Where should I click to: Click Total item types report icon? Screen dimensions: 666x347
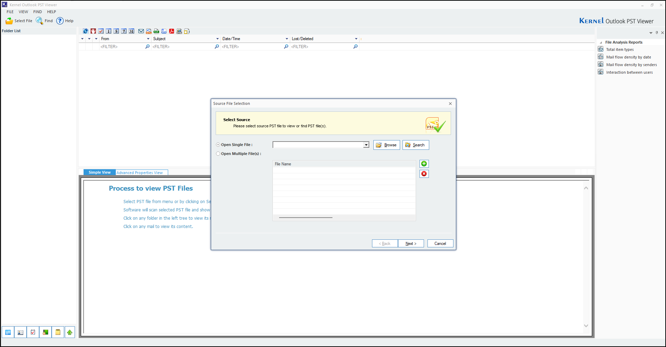tap(600, 49)
